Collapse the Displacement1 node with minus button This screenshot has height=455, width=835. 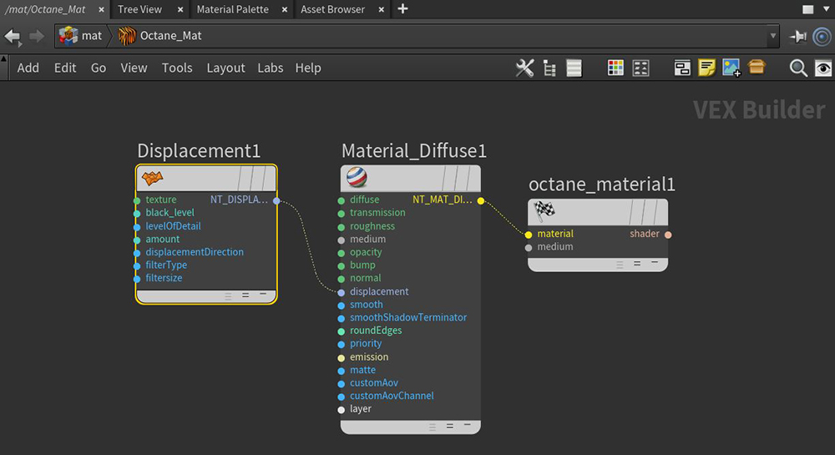tap(263, 295)
